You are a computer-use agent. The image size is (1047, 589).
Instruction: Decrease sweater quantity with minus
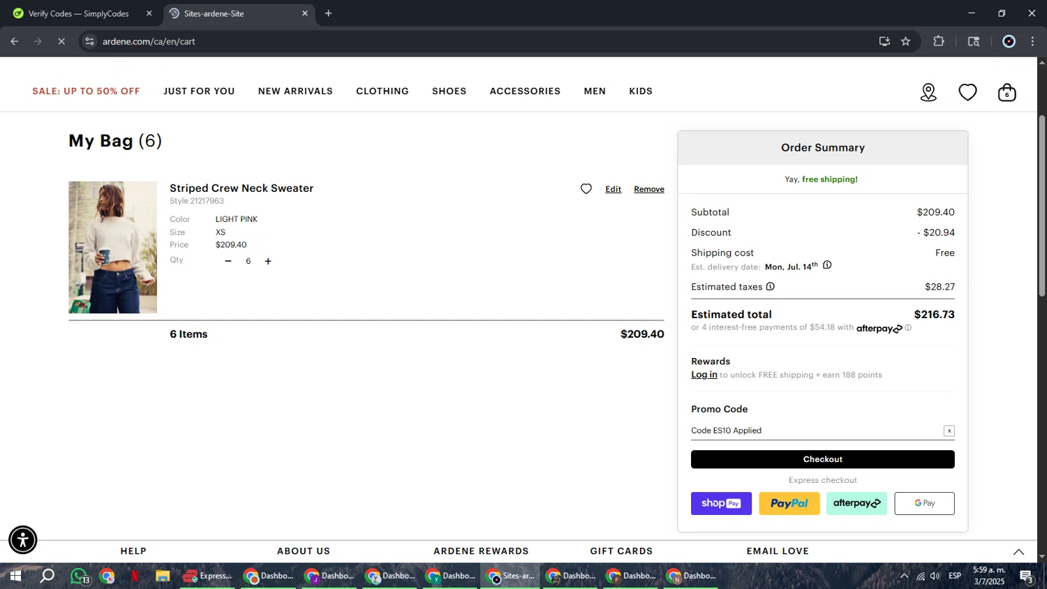228,261
